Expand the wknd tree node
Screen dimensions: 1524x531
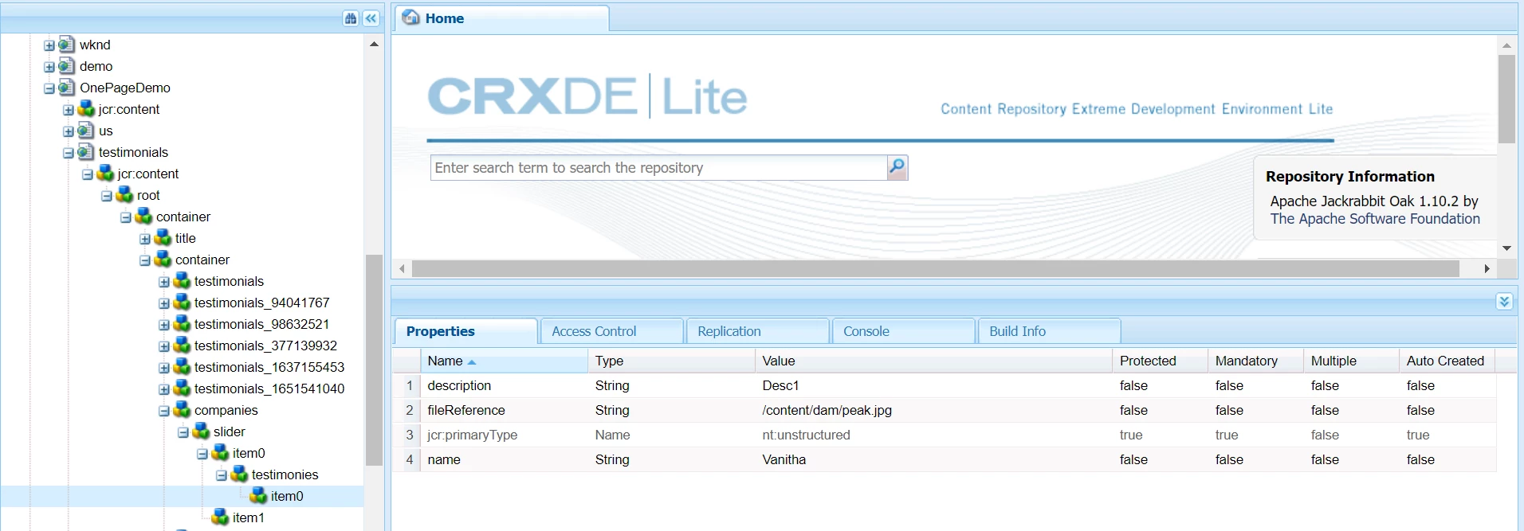point(49,45)
